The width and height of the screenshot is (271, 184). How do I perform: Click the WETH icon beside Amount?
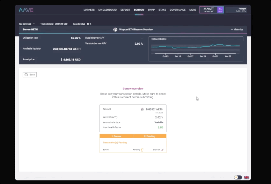pyautogui.click(x=142, y=109)
